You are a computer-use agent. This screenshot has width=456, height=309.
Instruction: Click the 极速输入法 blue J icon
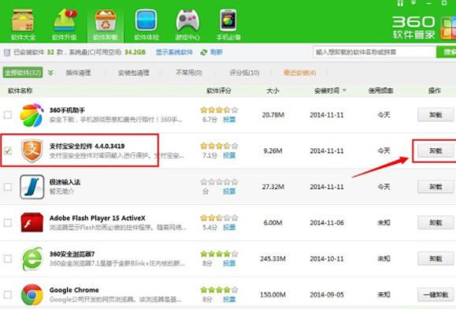(x=32, y=187)
